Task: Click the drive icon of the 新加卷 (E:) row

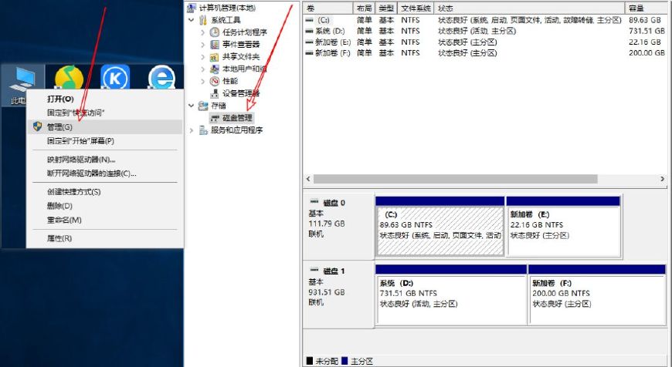Action: [309, 42]
